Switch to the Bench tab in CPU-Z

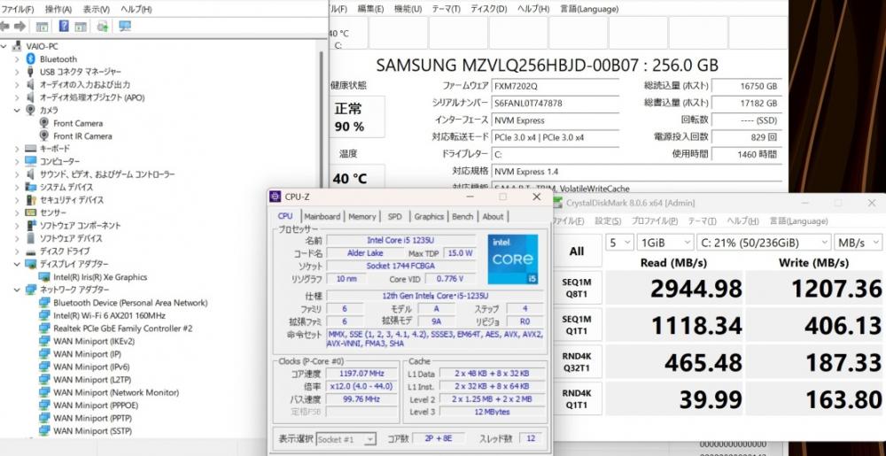click(x=462, y=216)
